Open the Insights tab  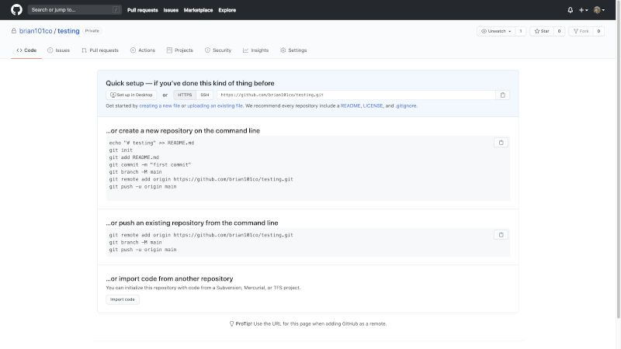pos(256,50)
